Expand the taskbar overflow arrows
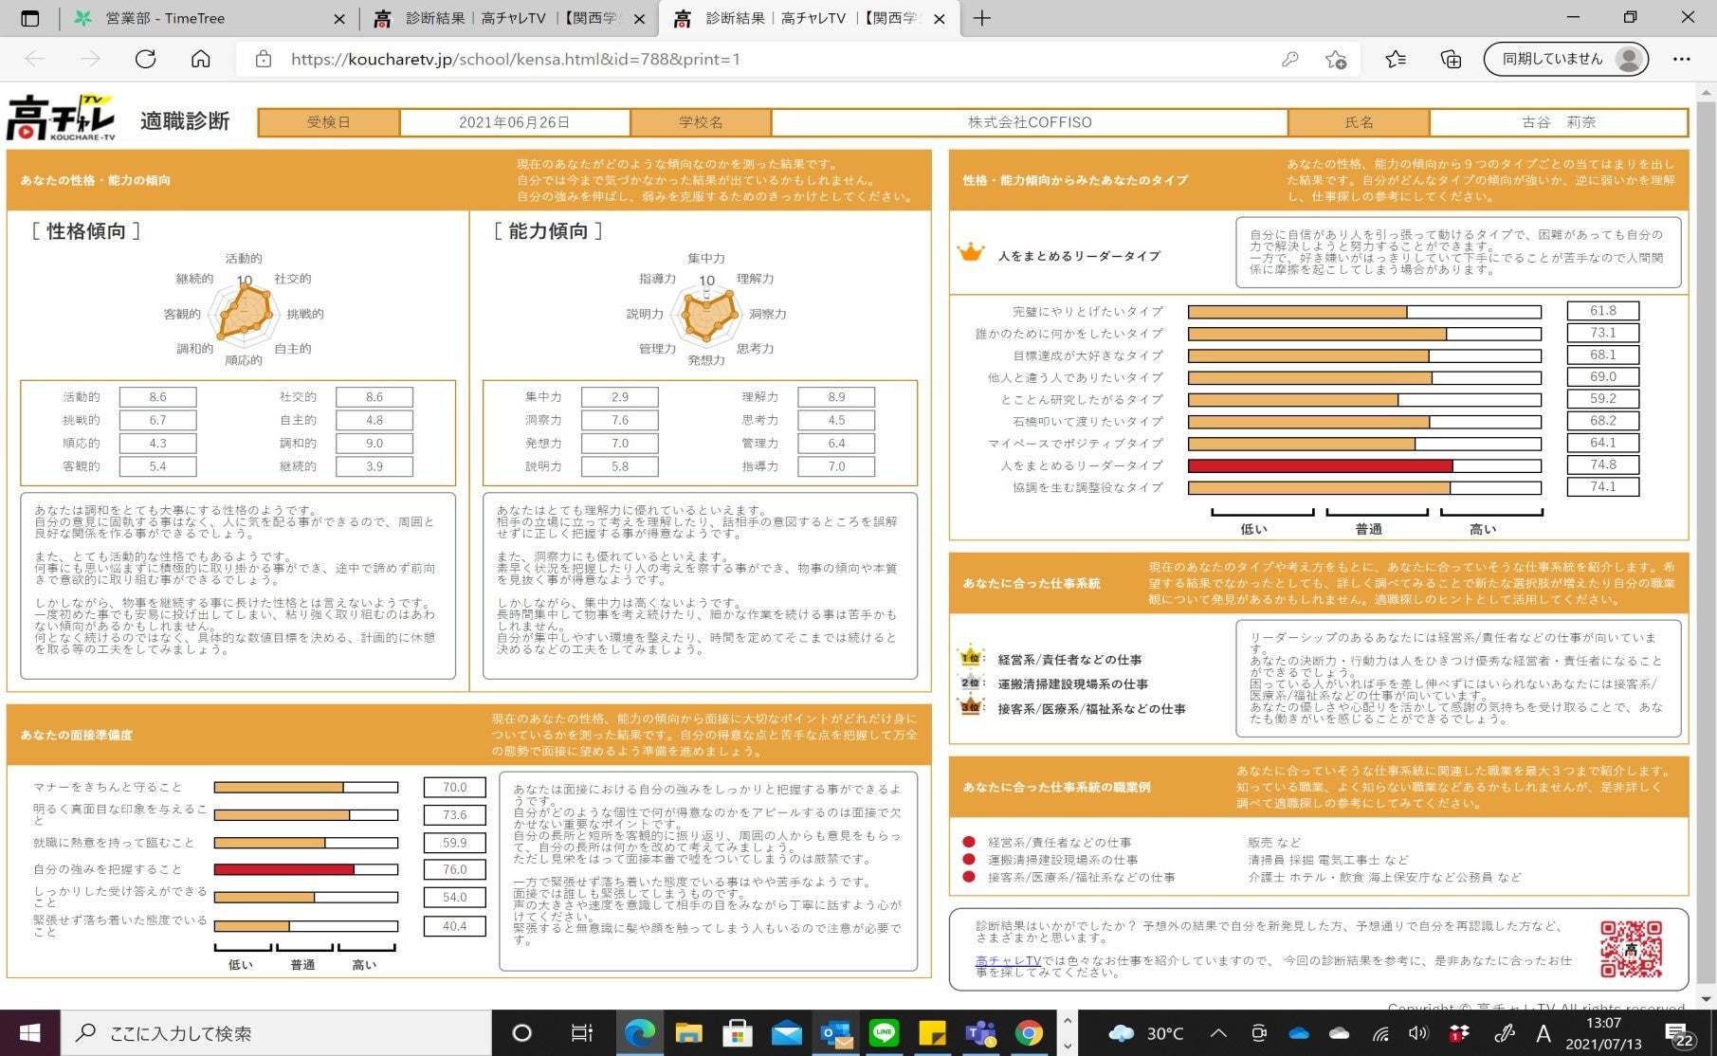 coord(1067,1033)
